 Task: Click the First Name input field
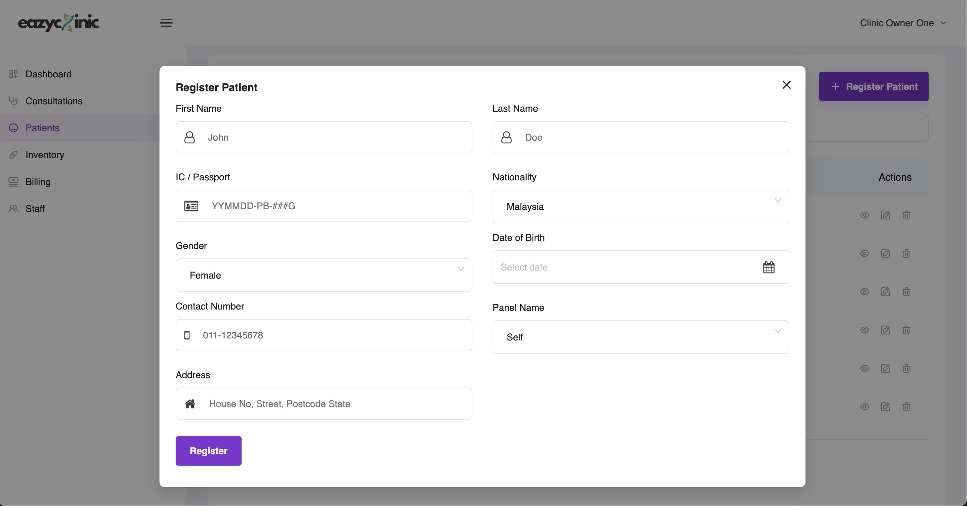coord(324,137)
